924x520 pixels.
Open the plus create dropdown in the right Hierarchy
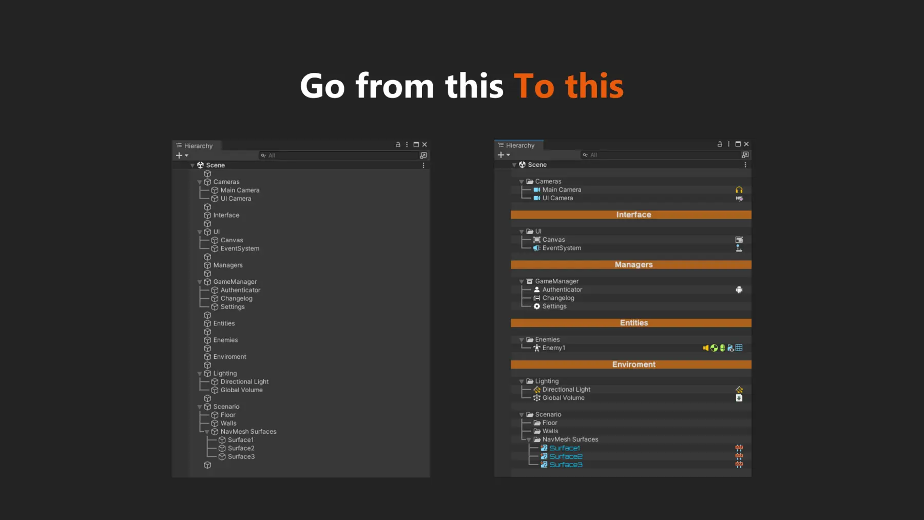coord(504,155)
